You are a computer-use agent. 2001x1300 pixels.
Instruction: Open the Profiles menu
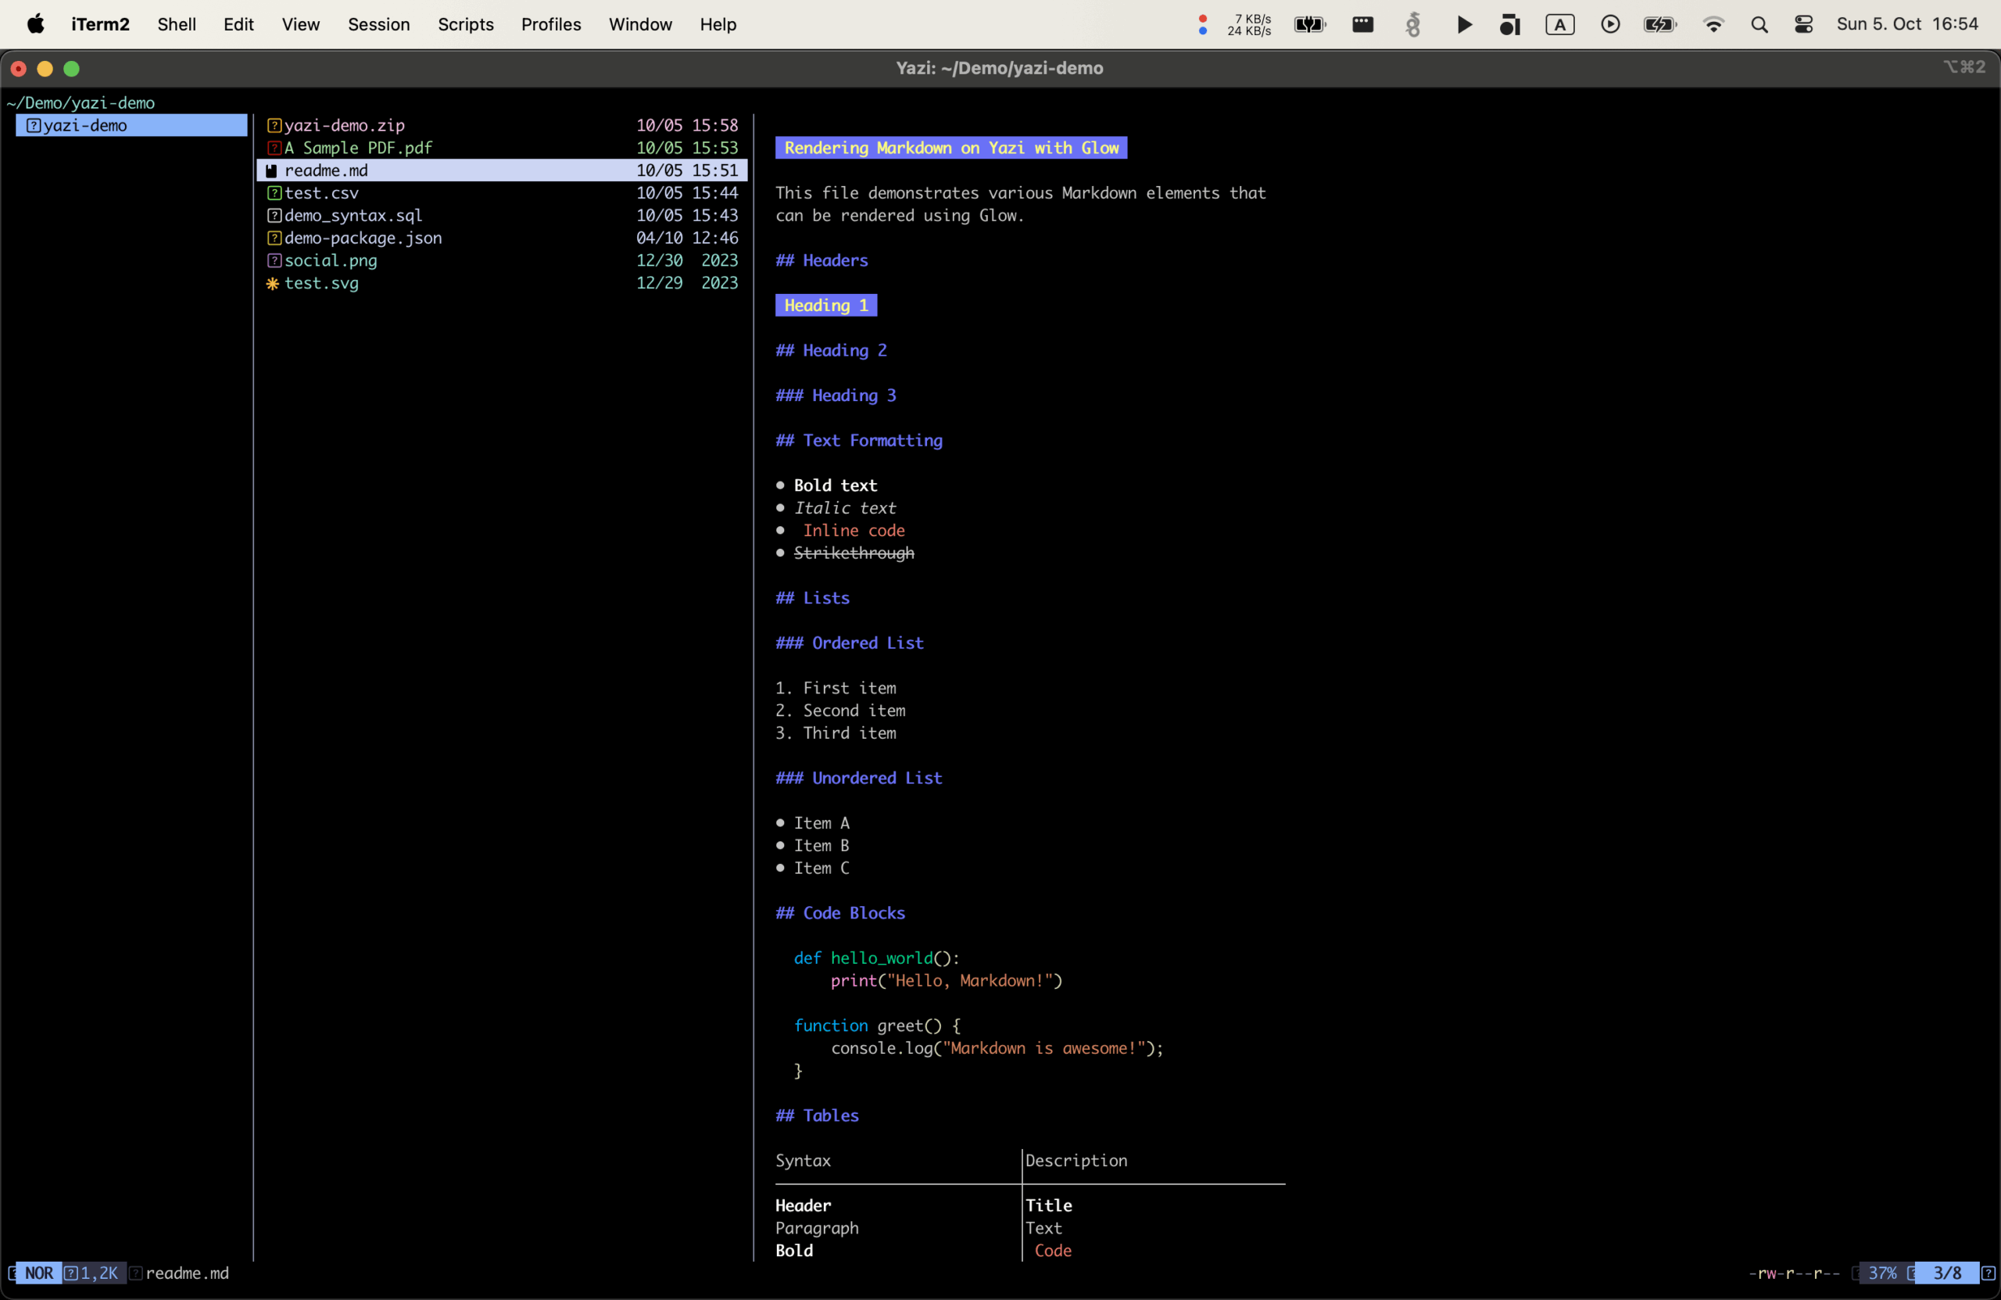[x=551, y=24]
